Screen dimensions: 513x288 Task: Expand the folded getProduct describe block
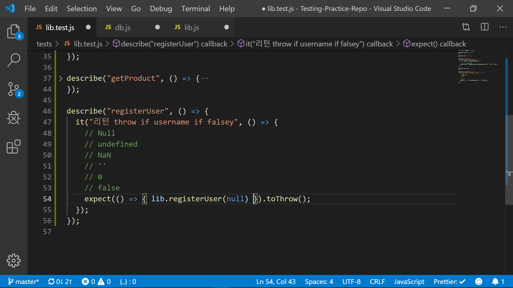coord(60,78)
